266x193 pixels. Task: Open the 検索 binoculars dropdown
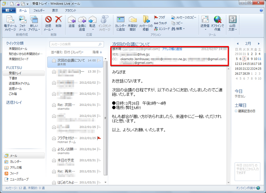(x=178, y=29)
